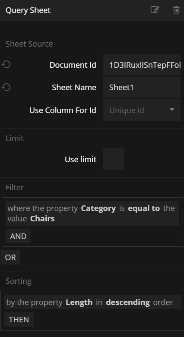
Task: Click the Sheet Source section header
Action: pyautogui.click(x=29, y=44)
